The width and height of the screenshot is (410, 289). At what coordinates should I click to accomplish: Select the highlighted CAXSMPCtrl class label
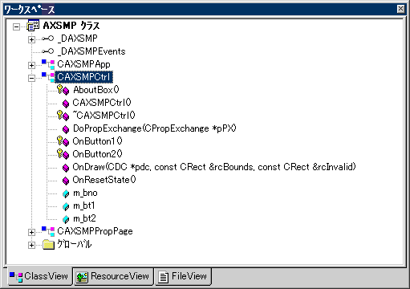(83, 77)
